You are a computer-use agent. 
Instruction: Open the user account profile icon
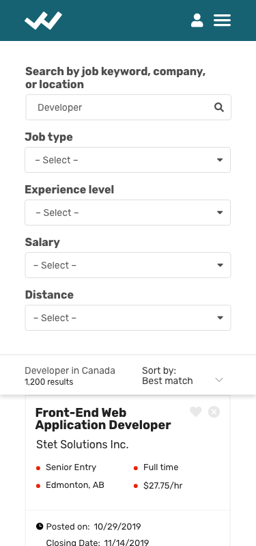(197, 21)
